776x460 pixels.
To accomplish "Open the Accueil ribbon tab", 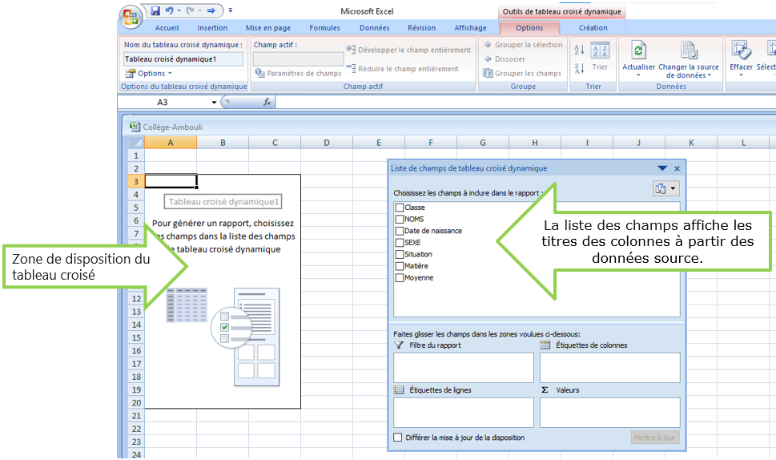I will pos(167,28).
